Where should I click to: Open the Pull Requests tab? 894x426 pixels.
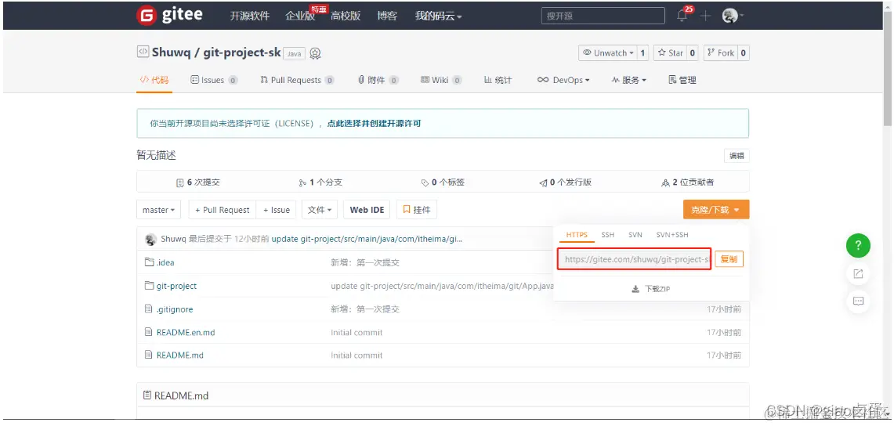tap(297, 80)
